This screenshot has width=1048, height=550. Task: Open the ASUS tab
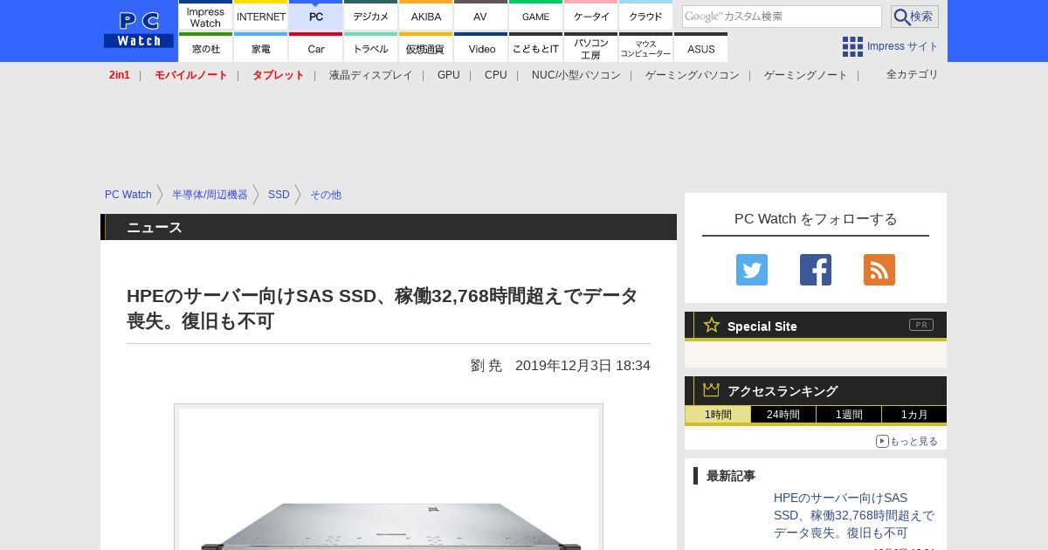tap(700, 47)
